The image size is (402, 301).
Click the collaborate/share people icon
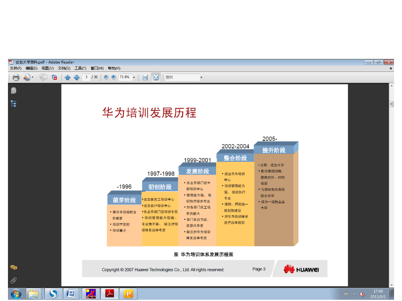[x=27, y=77]
